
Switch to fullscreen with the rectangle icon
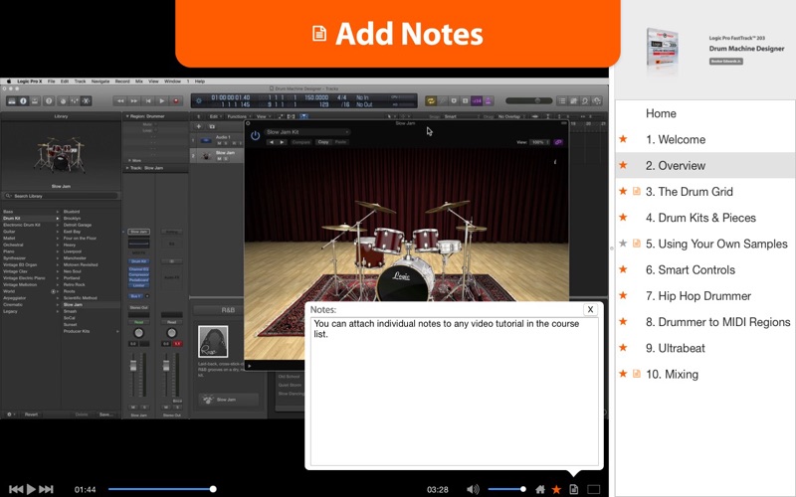coord(593,489)
